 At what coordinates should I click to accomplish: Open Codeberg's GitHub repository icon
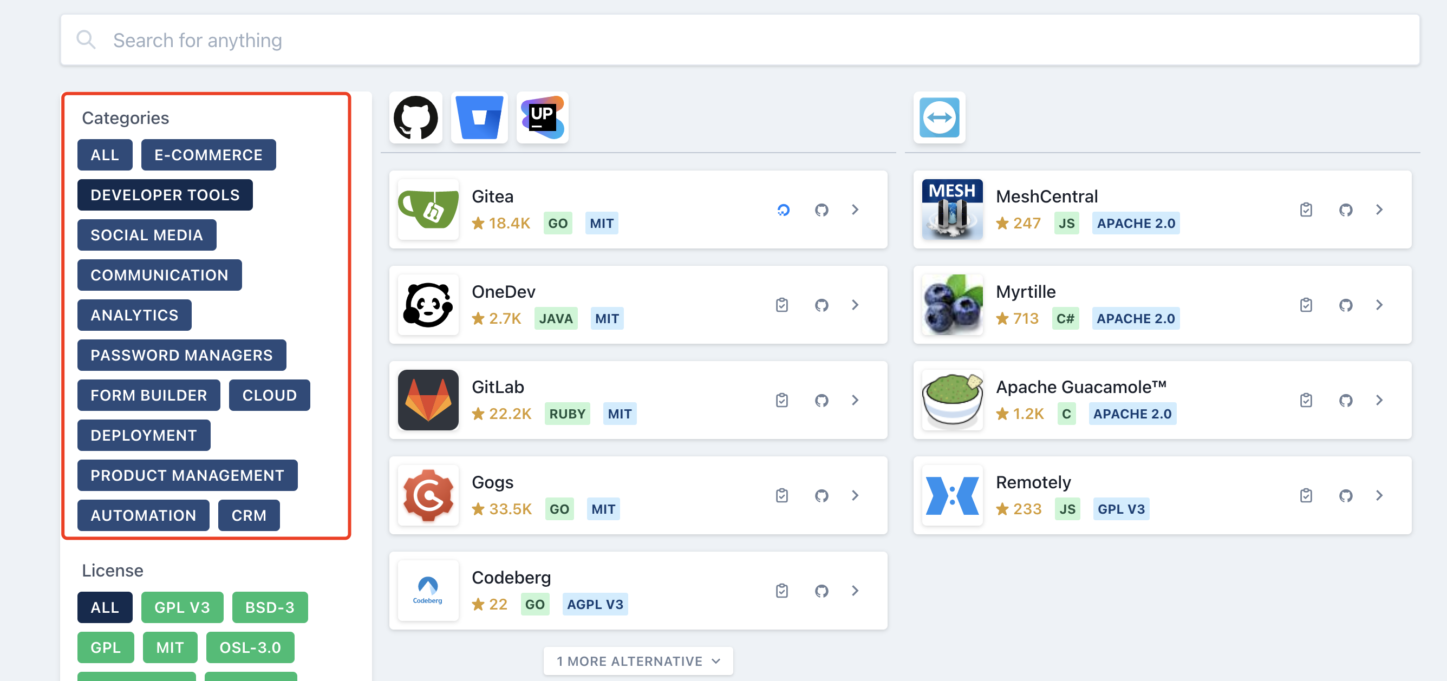click(822, 591)
